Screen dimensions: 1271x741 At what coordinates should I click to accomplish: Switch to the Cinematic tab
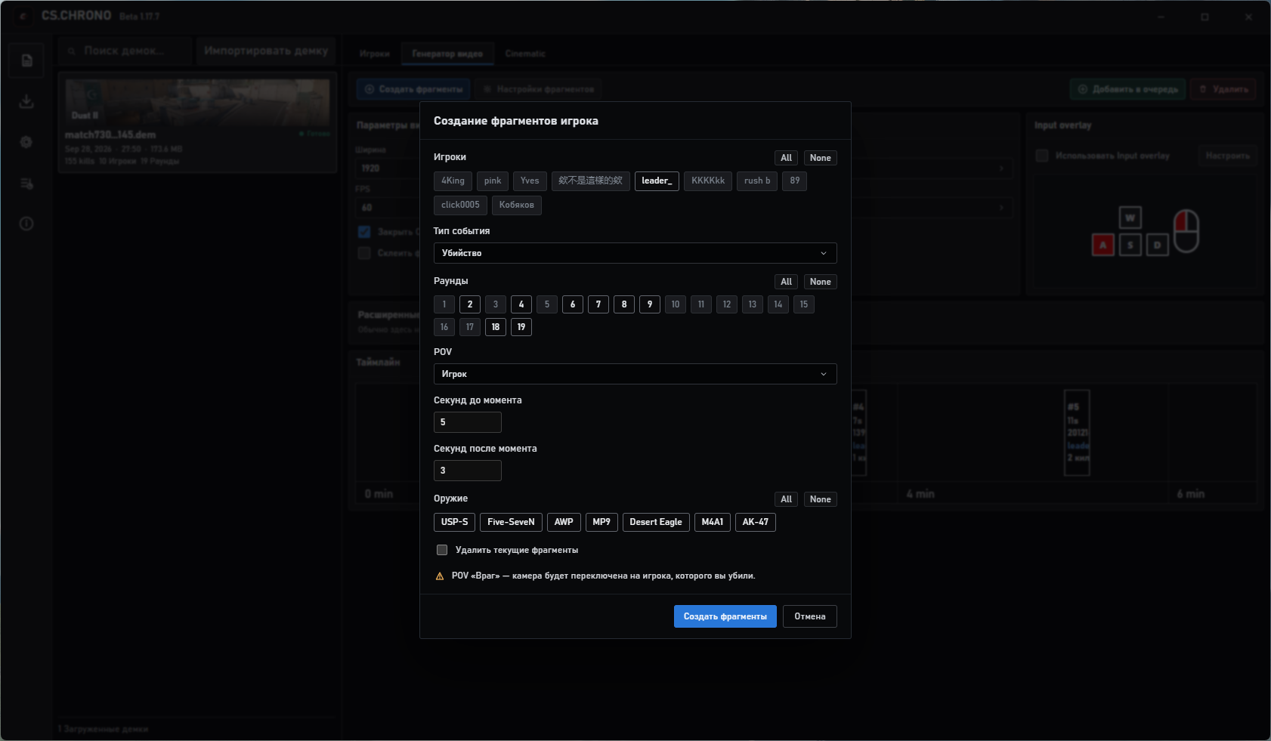525,54
